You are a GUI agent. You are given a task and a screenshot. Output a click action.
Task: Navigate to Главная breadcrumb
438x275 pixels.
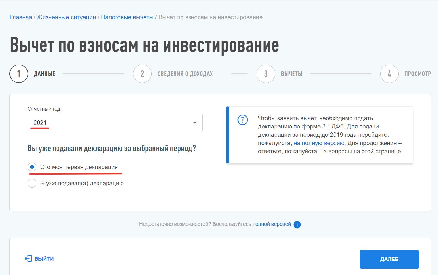21,17
